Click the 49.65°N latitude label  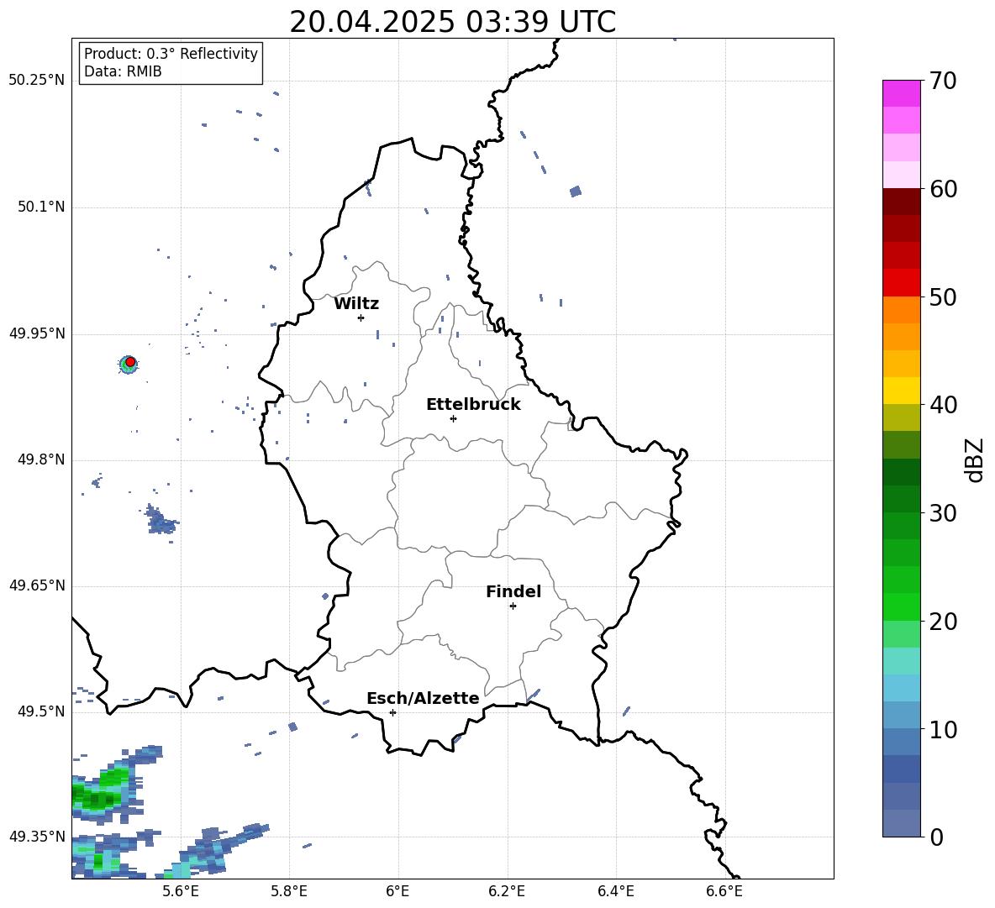coord(37,585)
